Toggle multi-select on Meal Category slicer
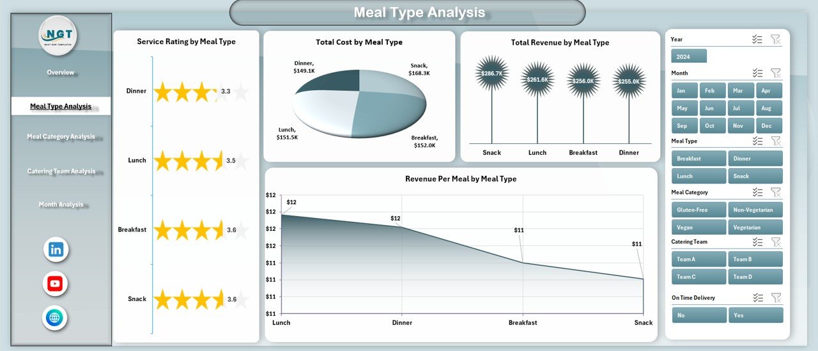Screen dimensions: 818x351 click(757, 192)
